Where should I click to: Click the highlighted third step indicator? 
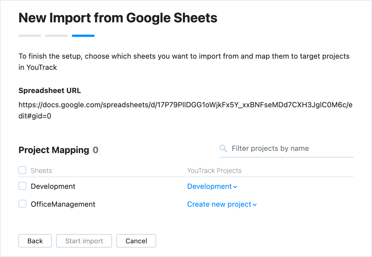click(83, 35)
